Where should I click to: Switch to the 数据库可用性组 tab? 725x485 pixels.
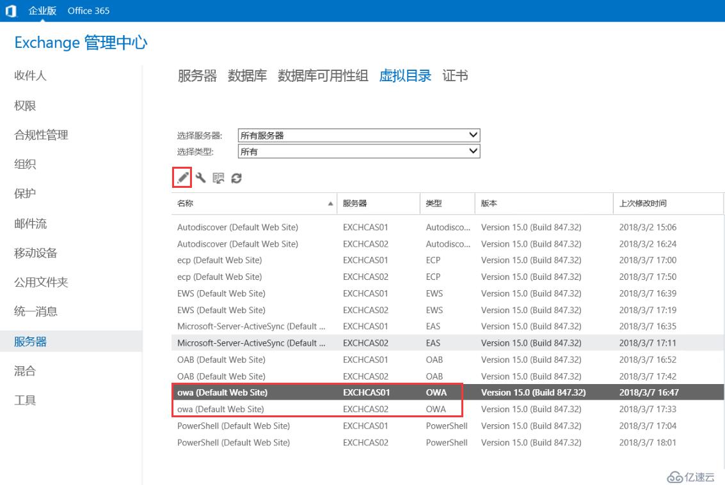(323, 76)
